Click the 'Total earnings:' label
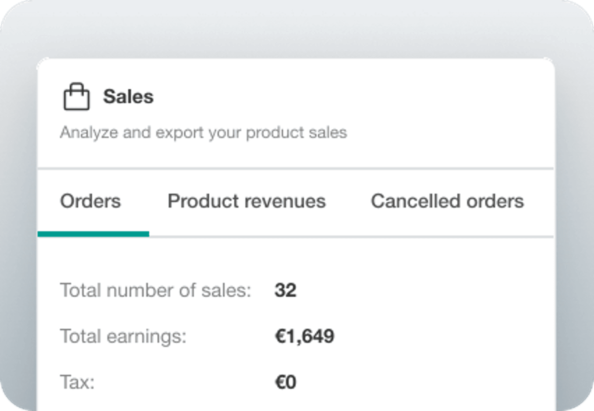 pos(123,336)
